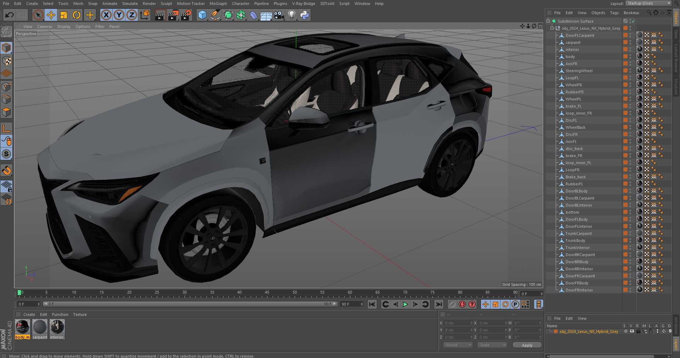The image size is (680, 358).
Task: Select the Scale tool
Action: [x=64, y=15]
